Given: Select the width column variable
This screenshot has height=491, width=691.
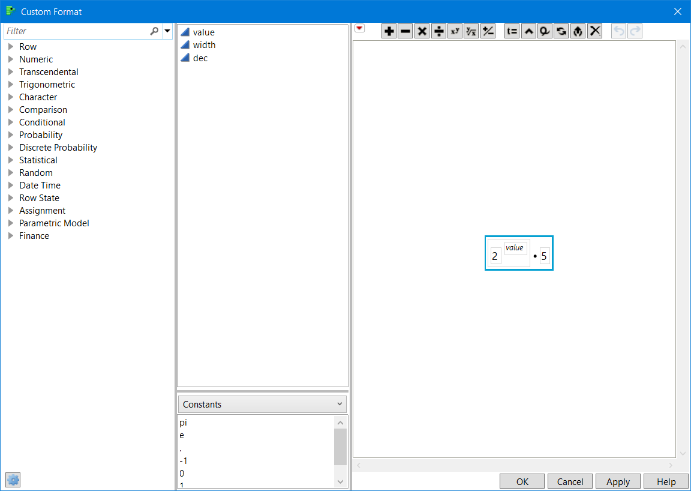Looking at the screenshot, I should tap(204, 44).
